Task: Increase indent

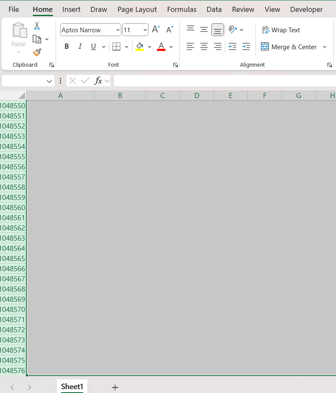Action: point(246,47)
